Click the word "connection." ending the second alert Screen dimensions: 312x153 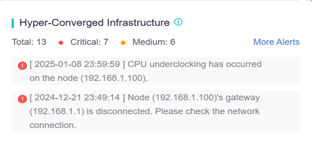[53, 125]
